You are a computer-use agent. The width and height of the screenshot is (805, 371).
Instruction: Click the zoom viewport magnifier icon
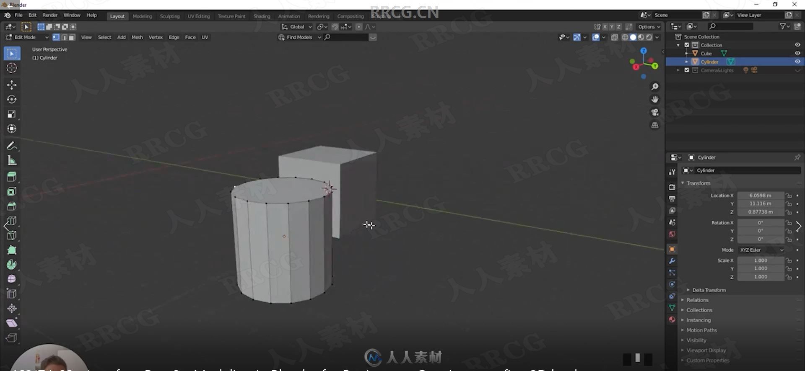[654, 87]
